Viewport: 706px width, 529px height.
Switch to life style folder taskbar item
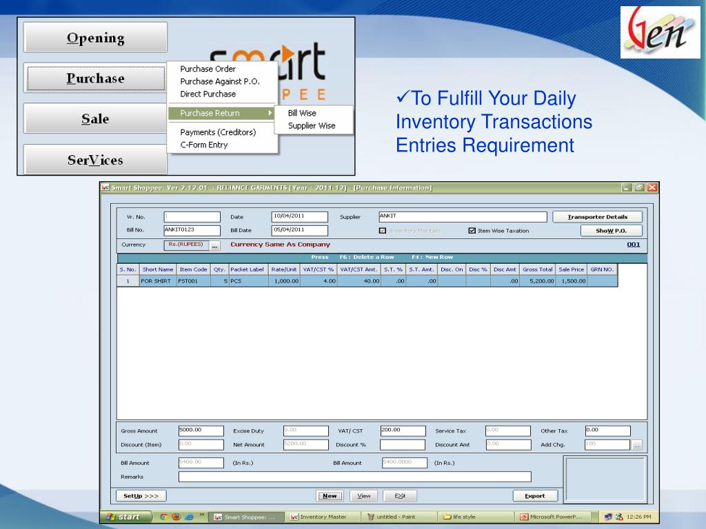point(476,517)
